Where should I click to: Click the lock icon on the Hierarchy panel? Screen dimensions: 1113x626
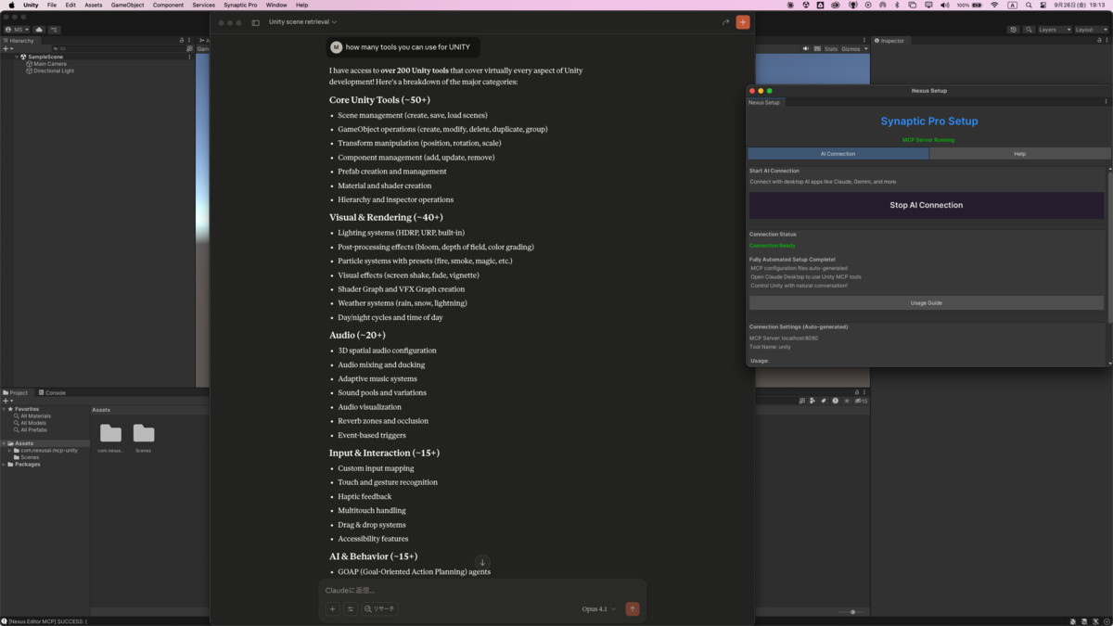181,40
